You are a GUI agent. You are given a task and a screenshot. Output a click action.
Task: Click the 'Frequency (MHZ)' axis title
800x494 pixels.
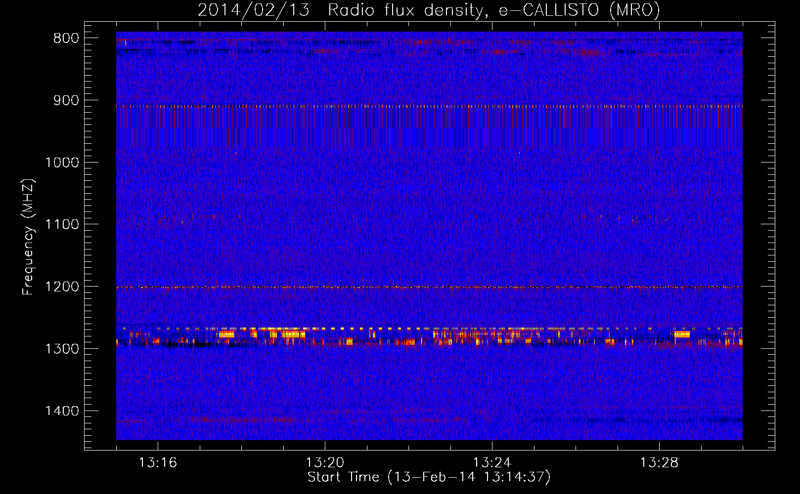28,237
